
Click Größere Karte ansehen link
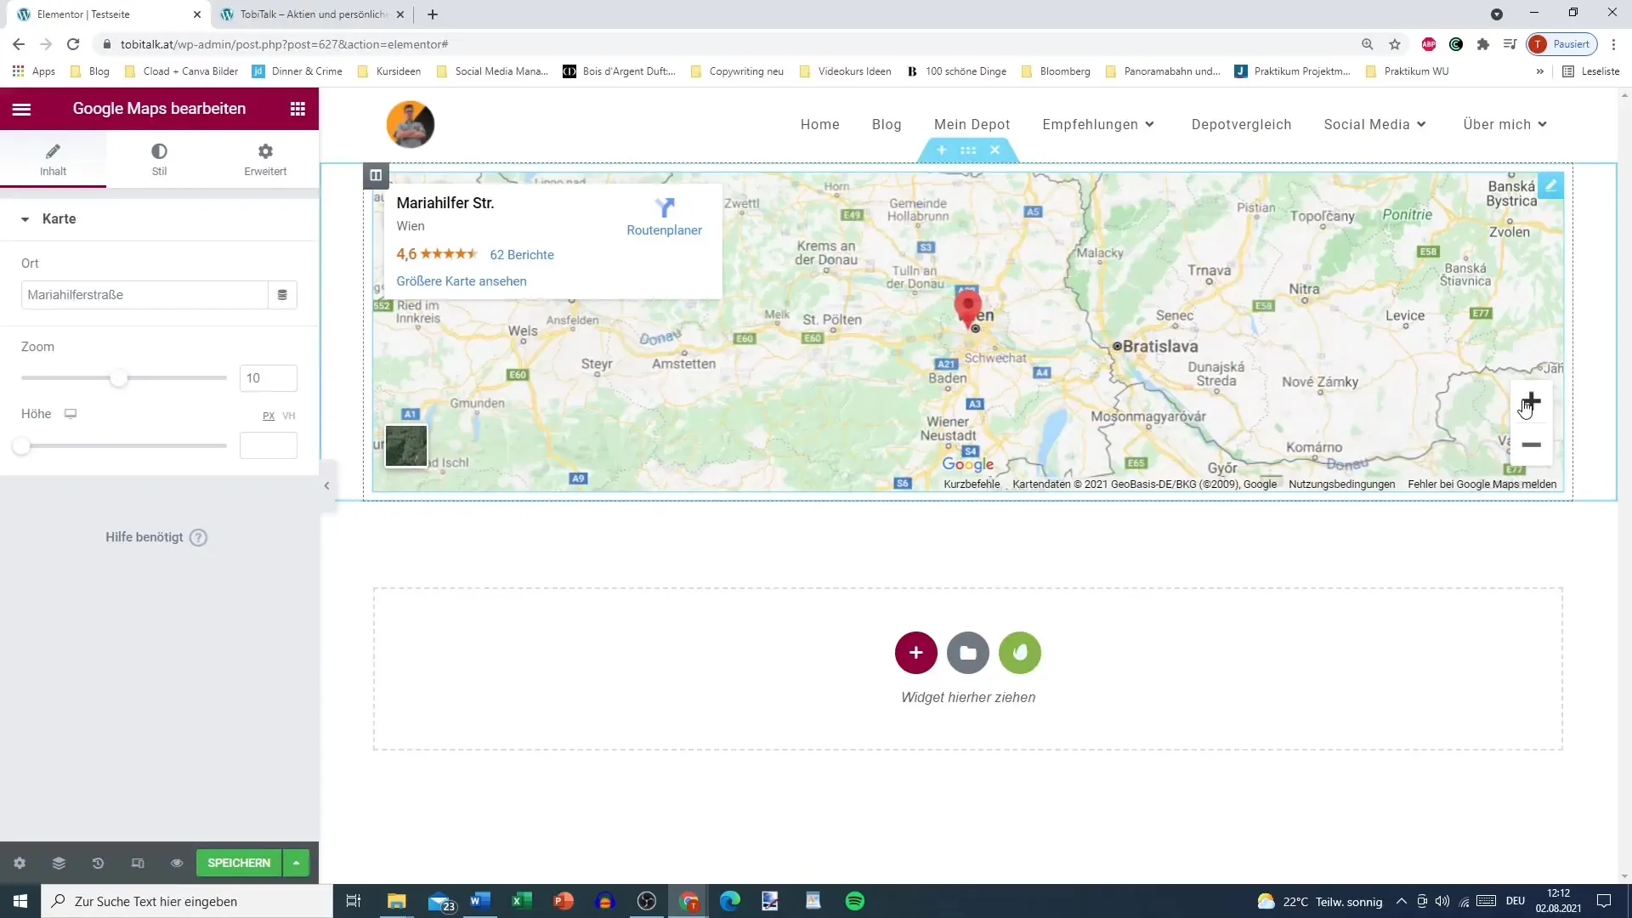462,281
